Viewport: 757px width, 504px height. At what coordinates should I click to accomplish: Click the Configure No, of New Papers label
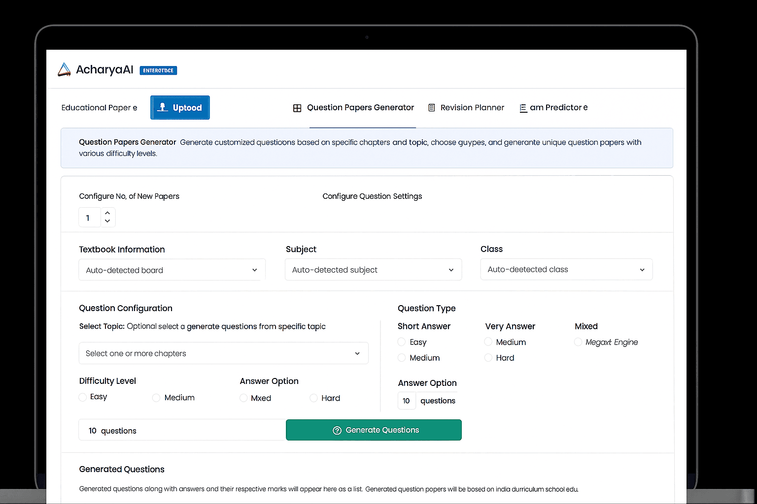(129, 196)
